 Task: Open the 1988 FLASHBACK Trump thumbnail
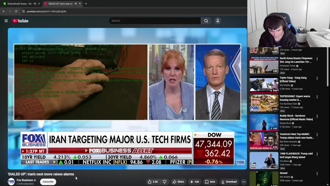[264, 160]
